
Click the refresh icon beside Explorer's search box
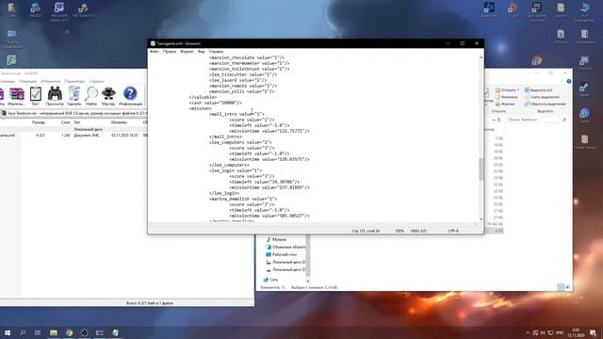pyautogui.click(x=499, y=120)
